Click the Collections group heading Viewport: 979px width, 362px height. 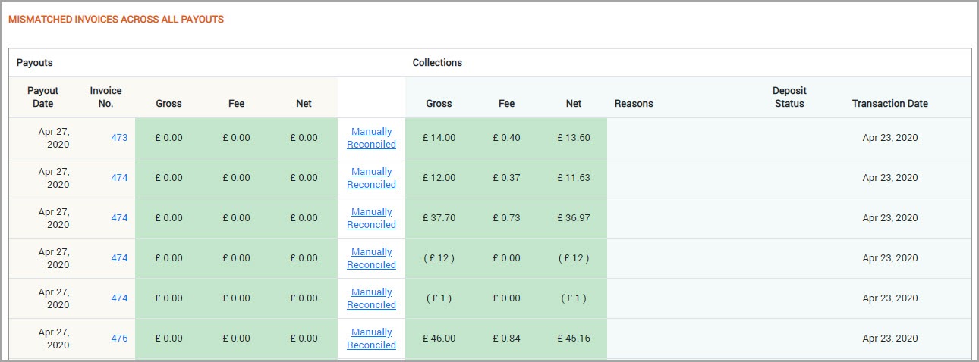[x=437, y=63]
